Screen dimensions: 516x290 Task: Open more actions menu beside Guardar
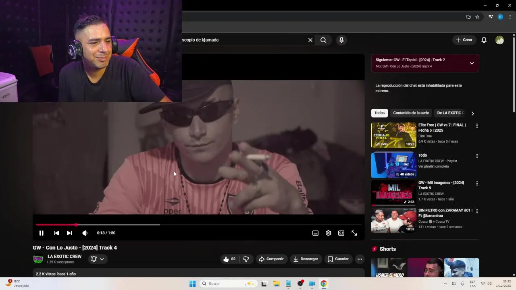point(360,259)
